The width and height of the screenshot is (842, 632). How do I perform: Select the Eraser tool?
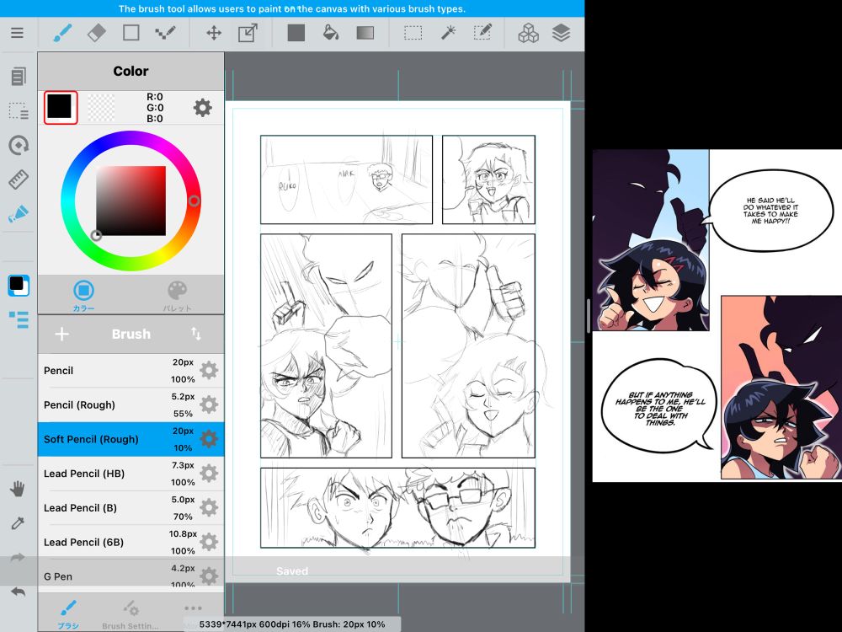[97, 33]
